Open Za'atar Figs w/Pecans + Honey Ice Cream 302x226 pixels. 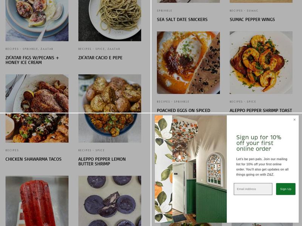tap(32, 60)
